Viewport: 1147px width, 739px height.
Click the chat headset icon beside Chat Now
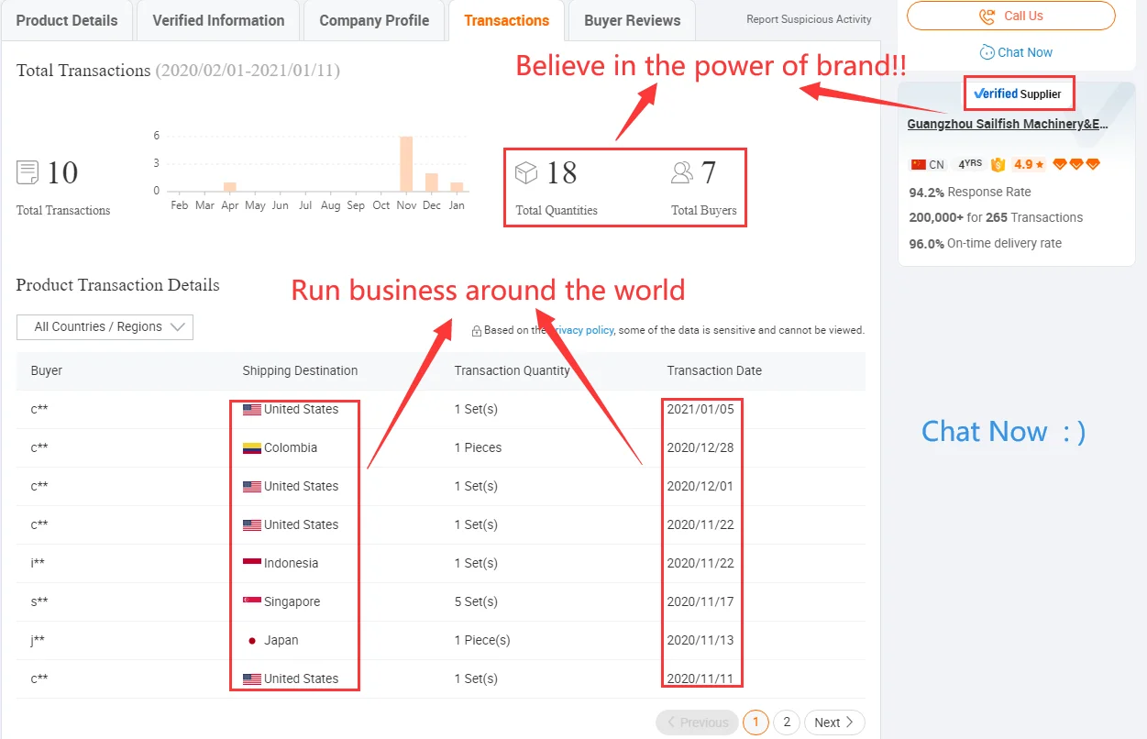[x=987, y=52]
